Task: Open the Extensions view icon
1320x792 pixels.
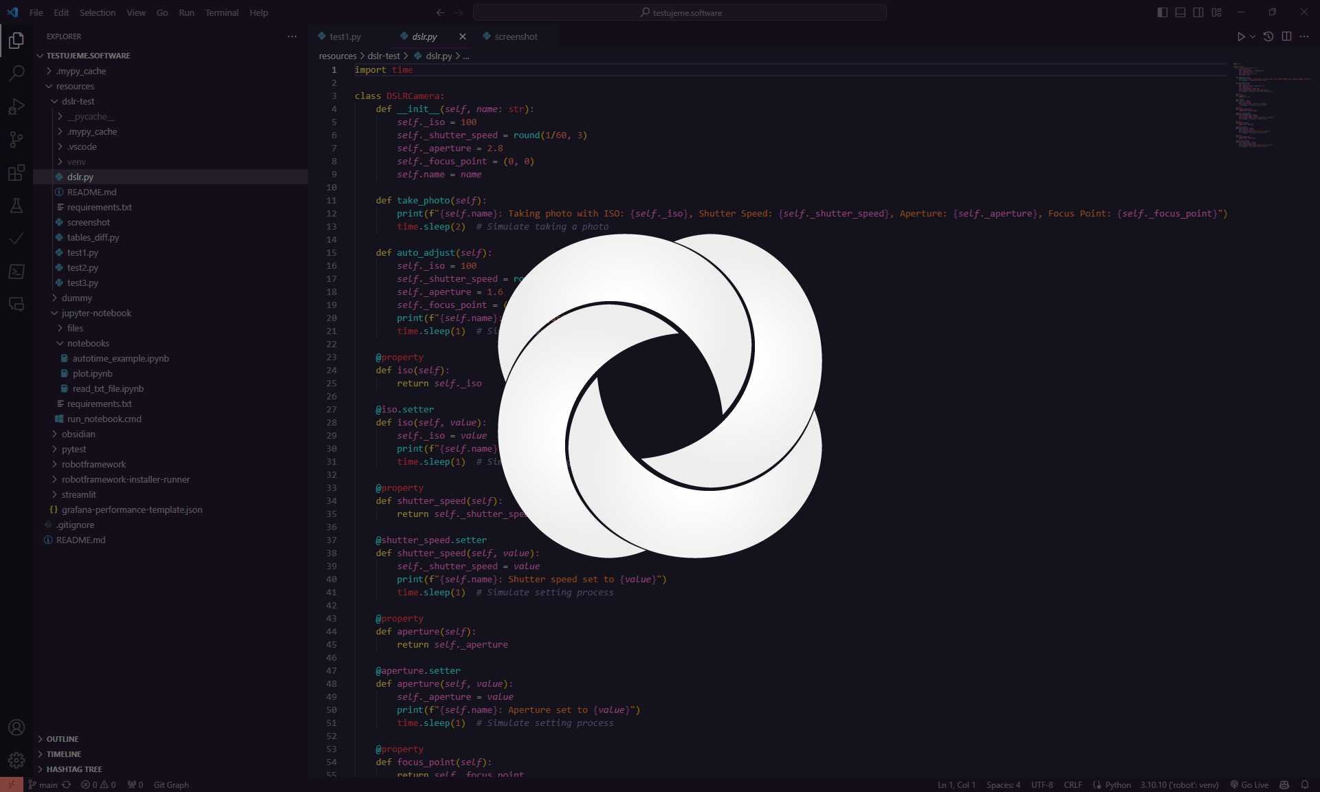Action: pos(16,173)
